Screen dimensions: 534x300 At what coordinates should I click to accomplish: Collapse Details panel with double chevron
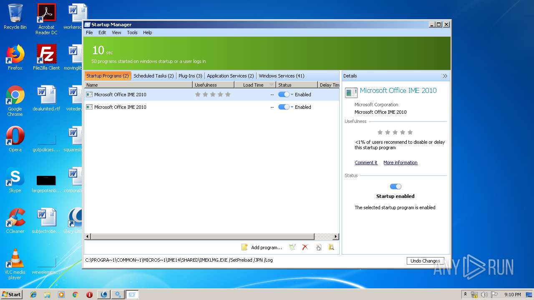point(445,76)
